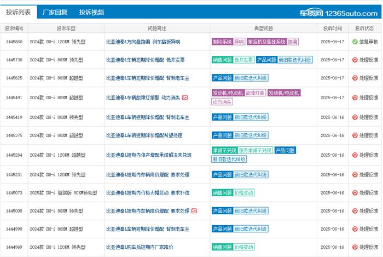This screenshot has width=383, height=257.
Task: Open complaint 比亚迪秦L车辆故障灯报警 动力消失
Action: point(143,98)
